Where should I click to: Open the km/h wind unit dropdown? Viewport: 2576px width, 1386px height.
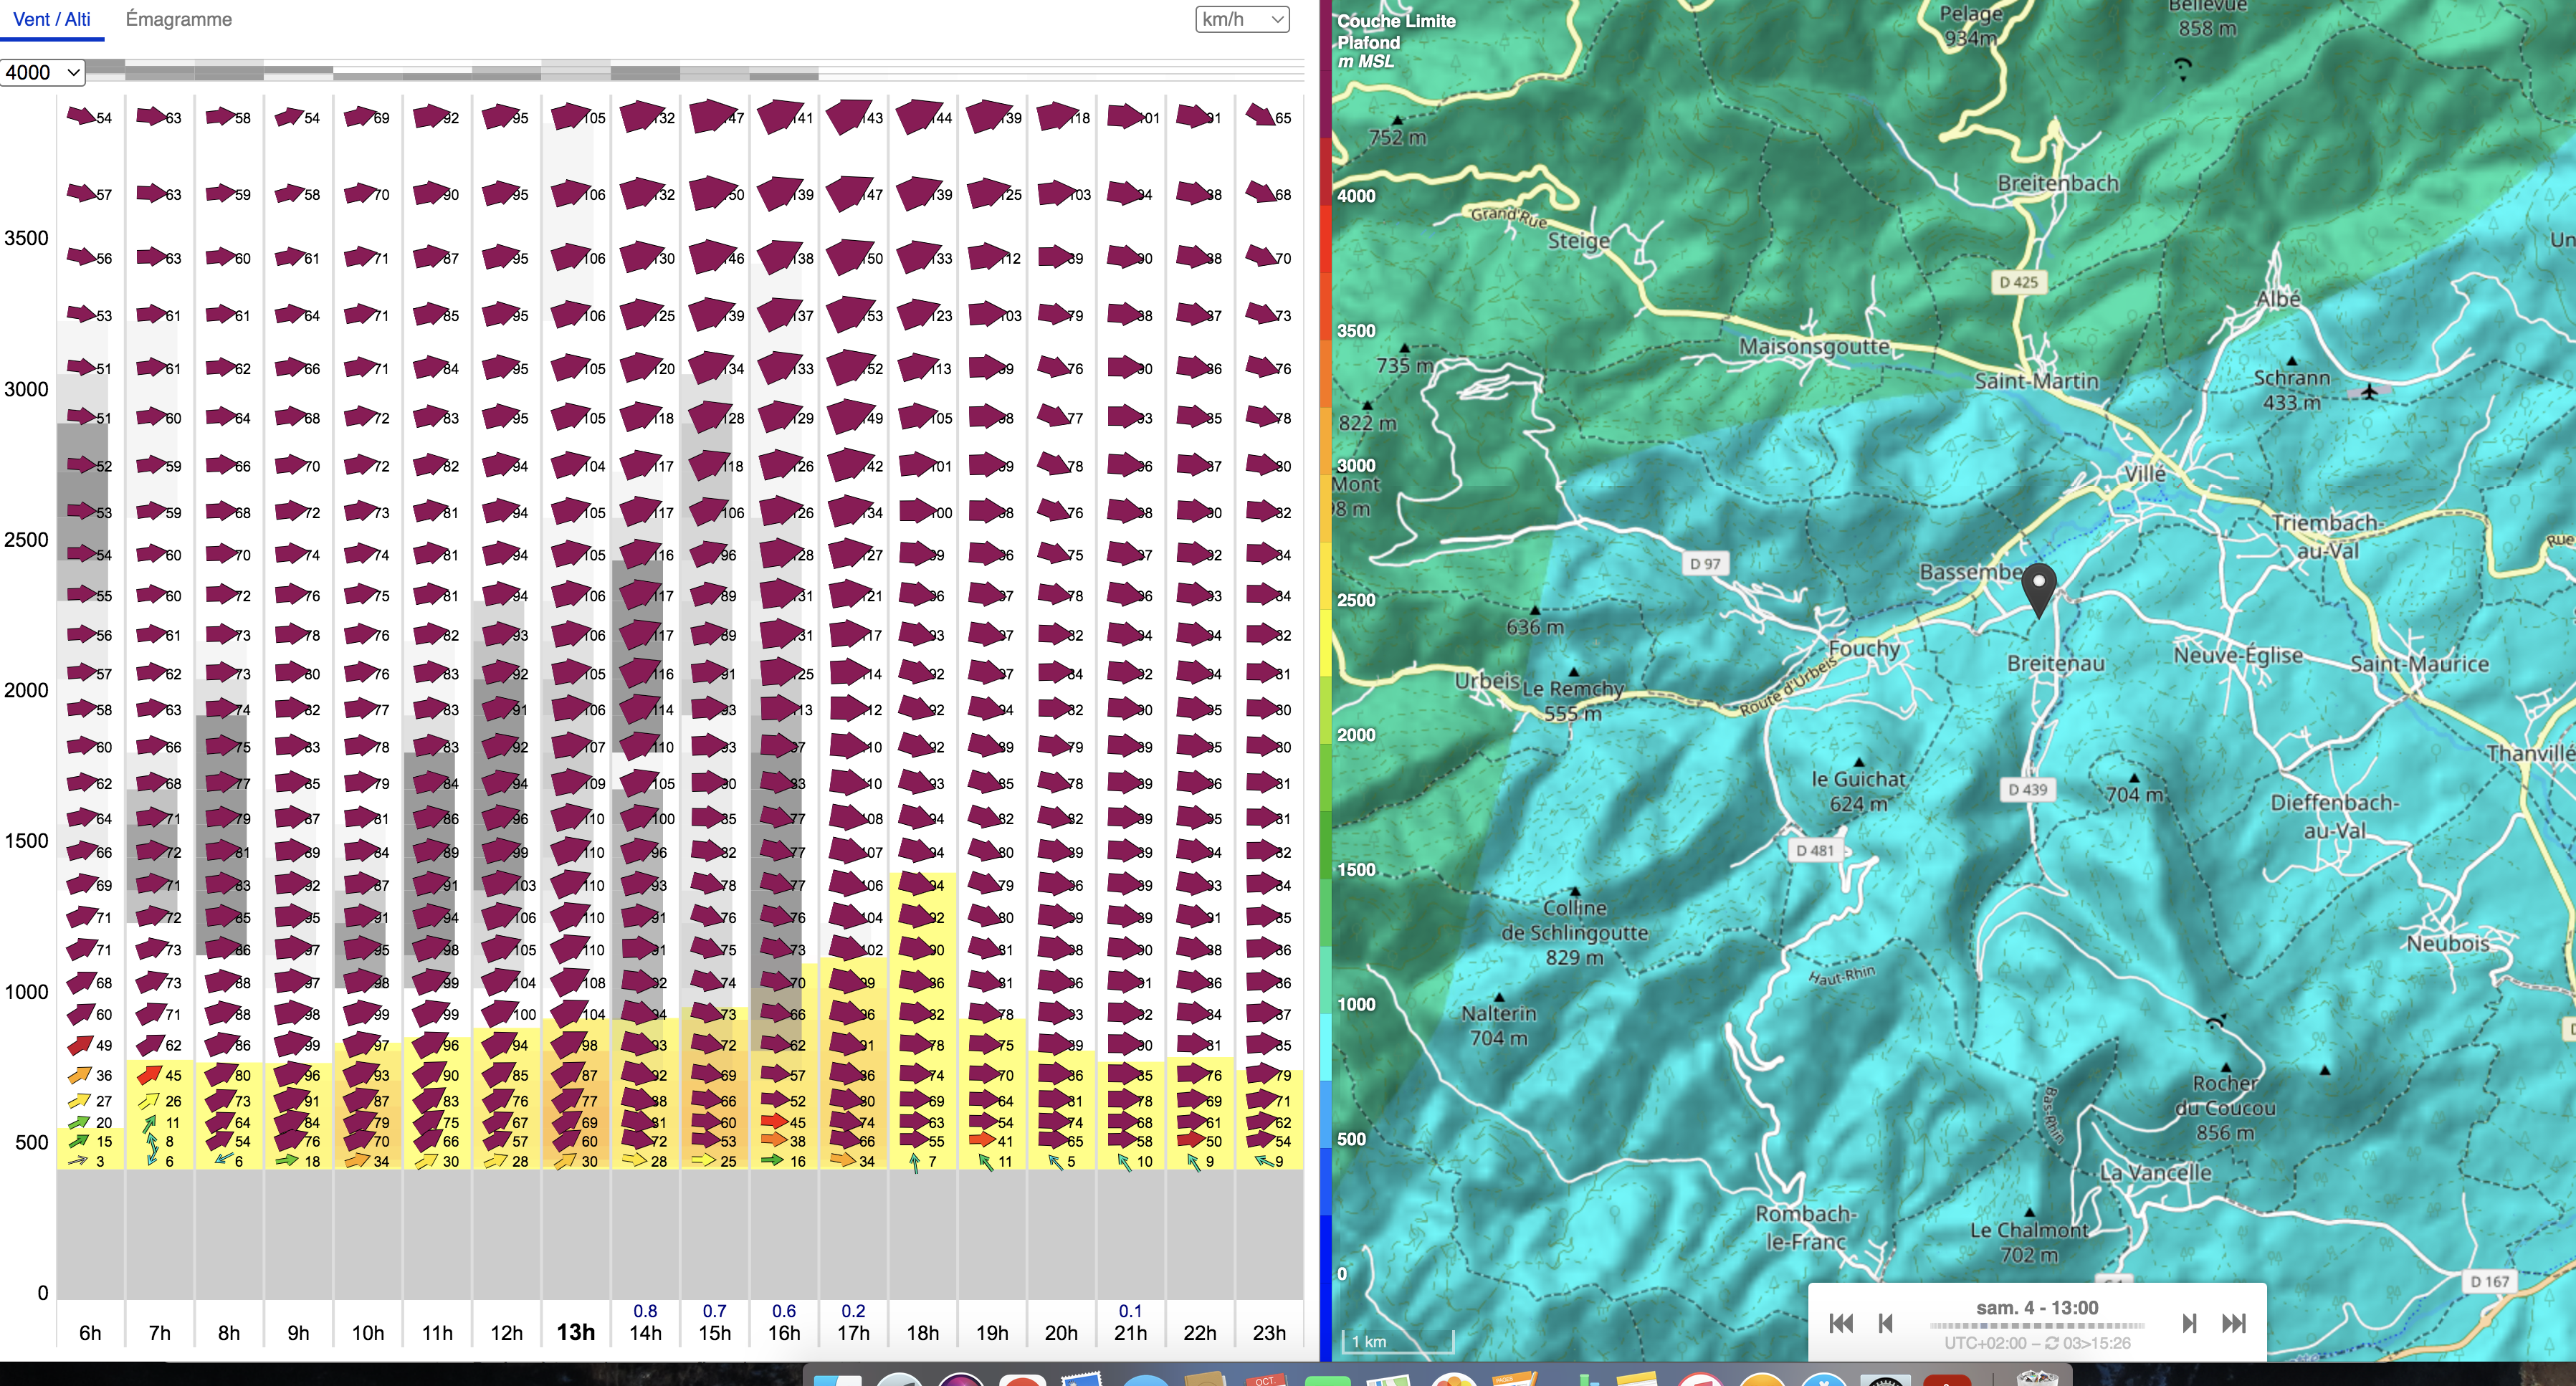click(1242, 19)
